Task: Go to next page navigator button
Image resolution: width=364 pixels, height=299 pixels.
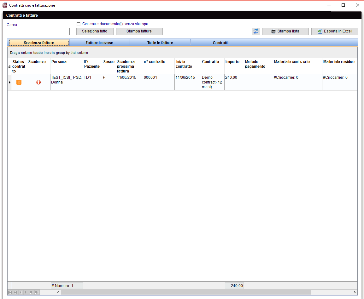Action: (x=31, y=292)
